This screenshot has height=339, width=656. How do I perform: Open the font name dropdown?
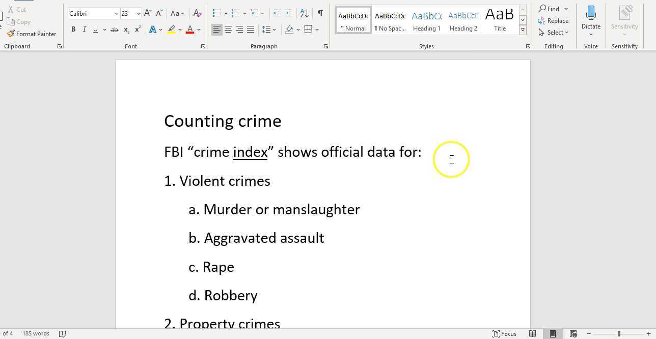[117, 13]
